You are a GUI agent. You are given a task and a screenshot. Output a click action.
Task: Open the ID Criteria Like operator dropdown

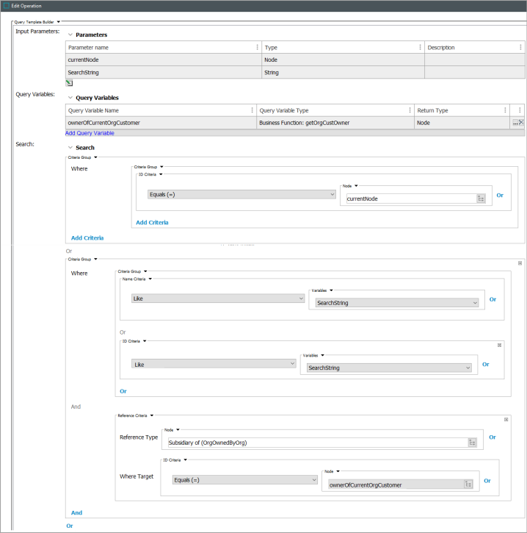tap(214, 365)
